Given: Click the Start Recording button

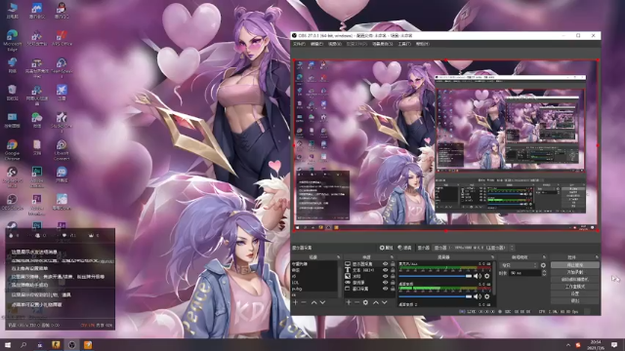Looking at the screenshot, I should [575, 272].
